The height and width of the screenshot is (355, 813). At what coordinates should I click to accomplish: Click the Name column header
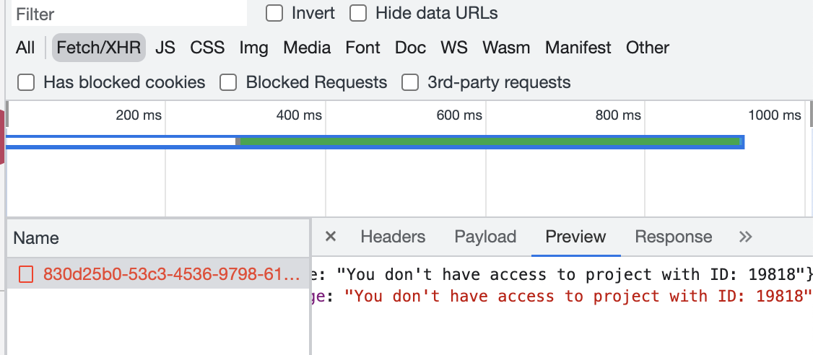click(159, 238)
